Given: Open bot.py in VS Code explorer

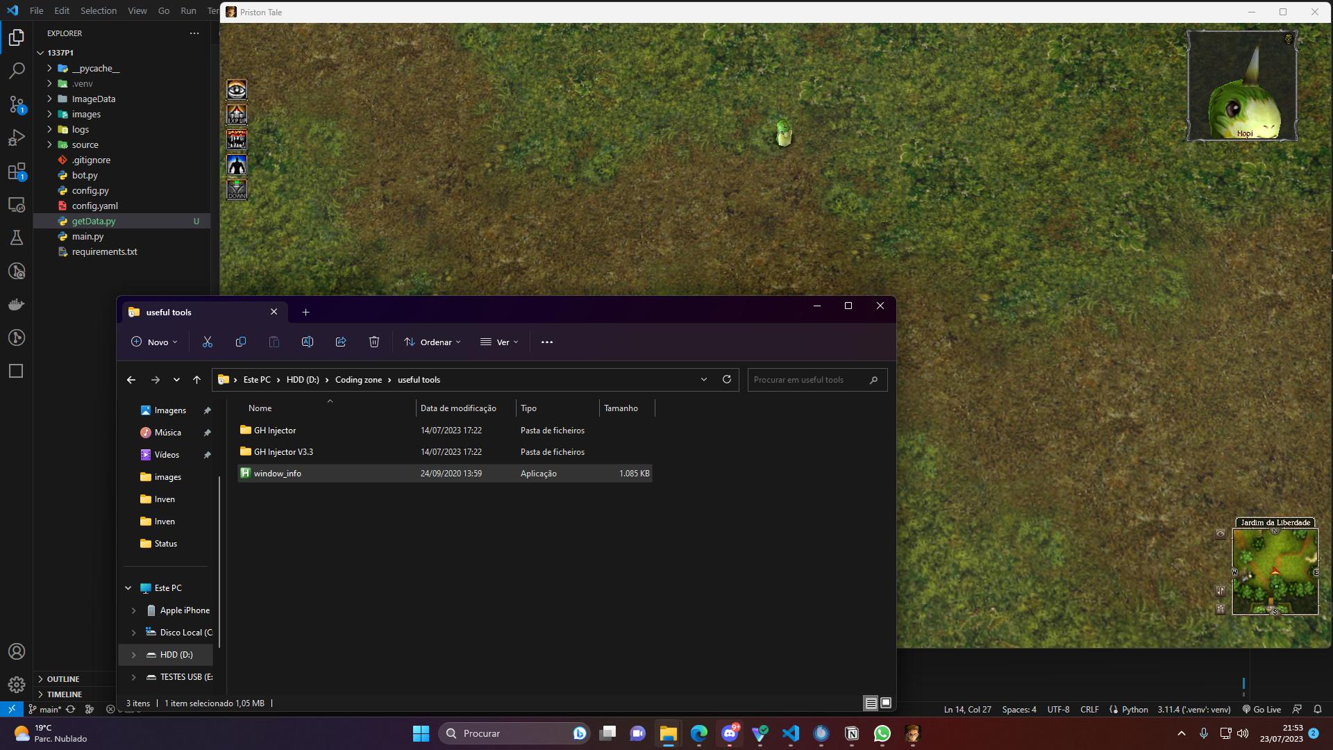Looking at the screenshot, I should tap(85, 175).
